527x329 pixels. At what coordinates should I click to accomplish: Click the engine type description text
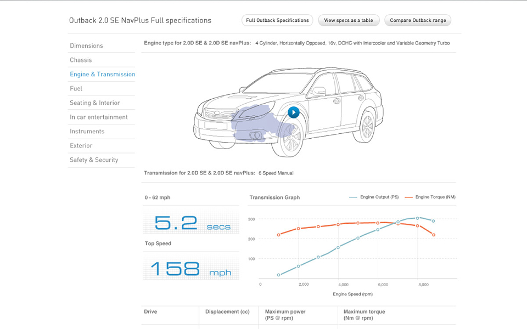pos(352,43)
